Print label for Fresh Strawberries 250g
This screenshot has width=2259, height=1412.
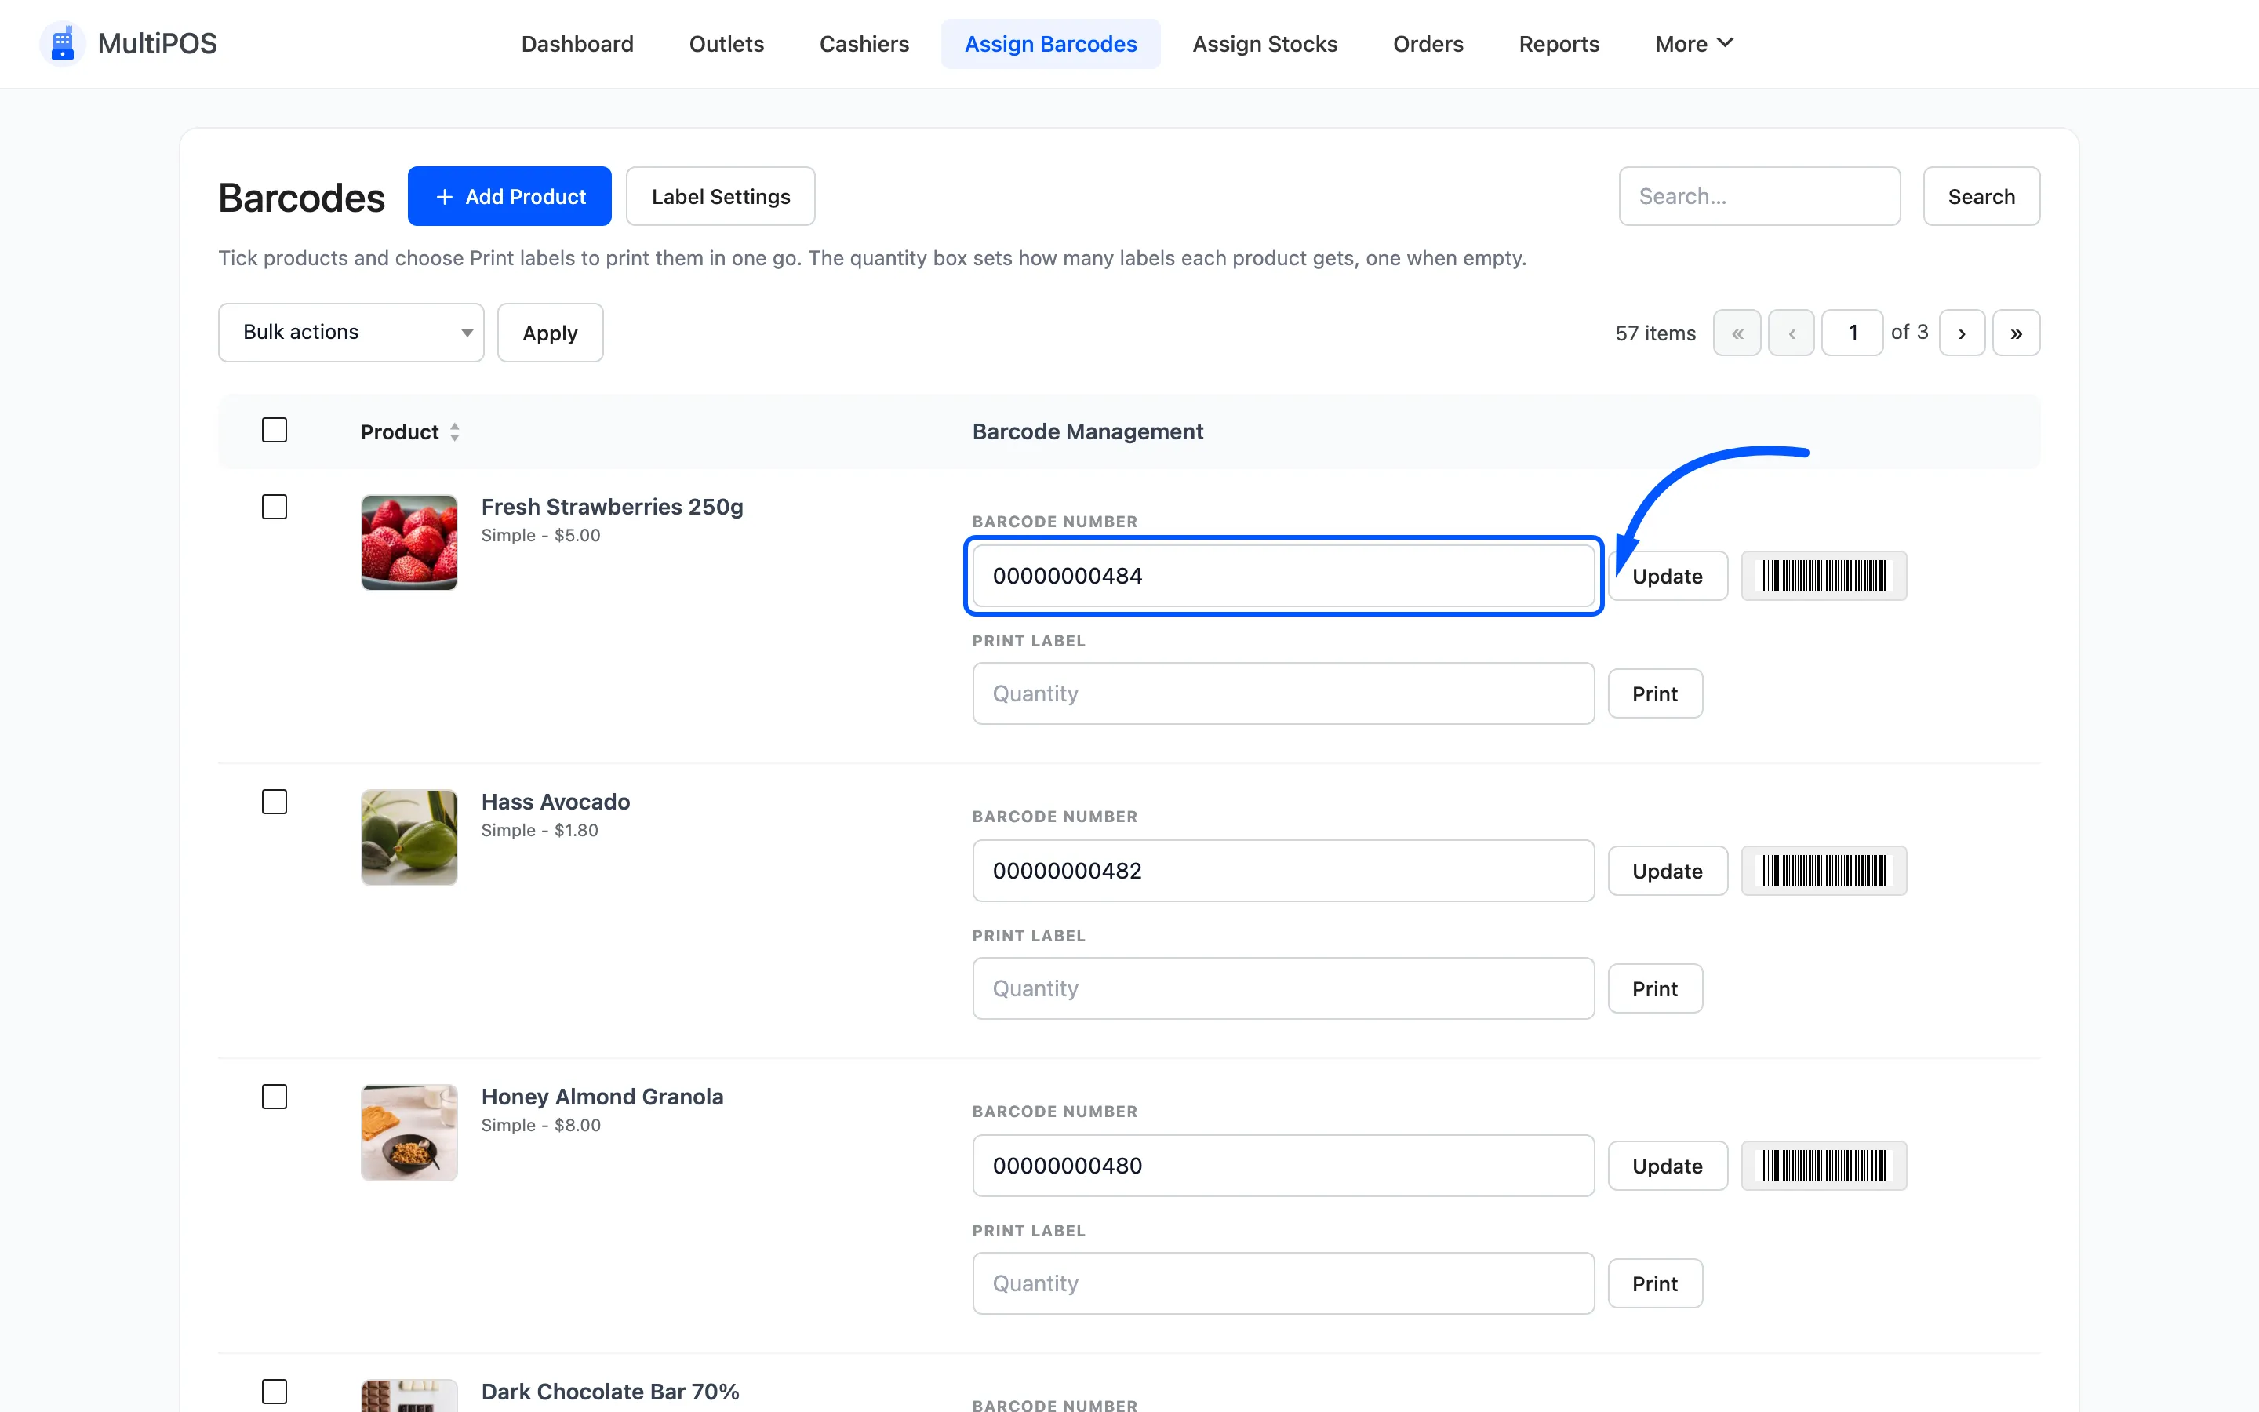click(x=1655, y=694)
